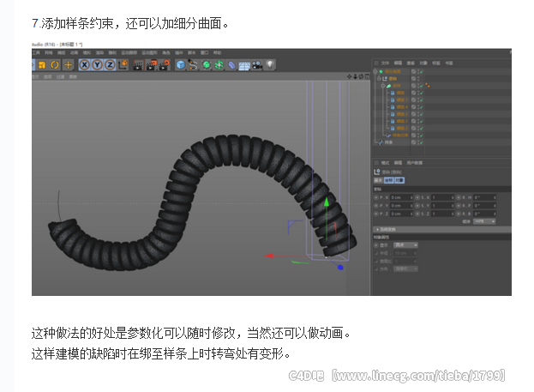Click the render clapperboard icon
The image size is (534, 392).
coord(135,64)
